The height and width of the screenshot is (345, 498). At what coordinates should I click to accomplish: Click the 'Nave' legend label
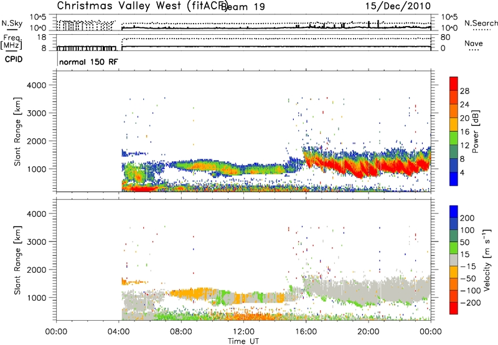click(474, 43)
